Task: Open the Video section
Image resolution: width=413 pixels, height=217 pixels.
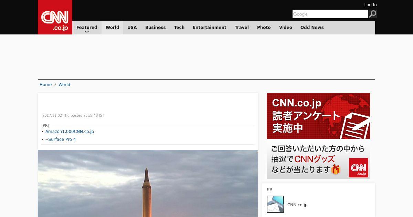Action: point(286,28)
